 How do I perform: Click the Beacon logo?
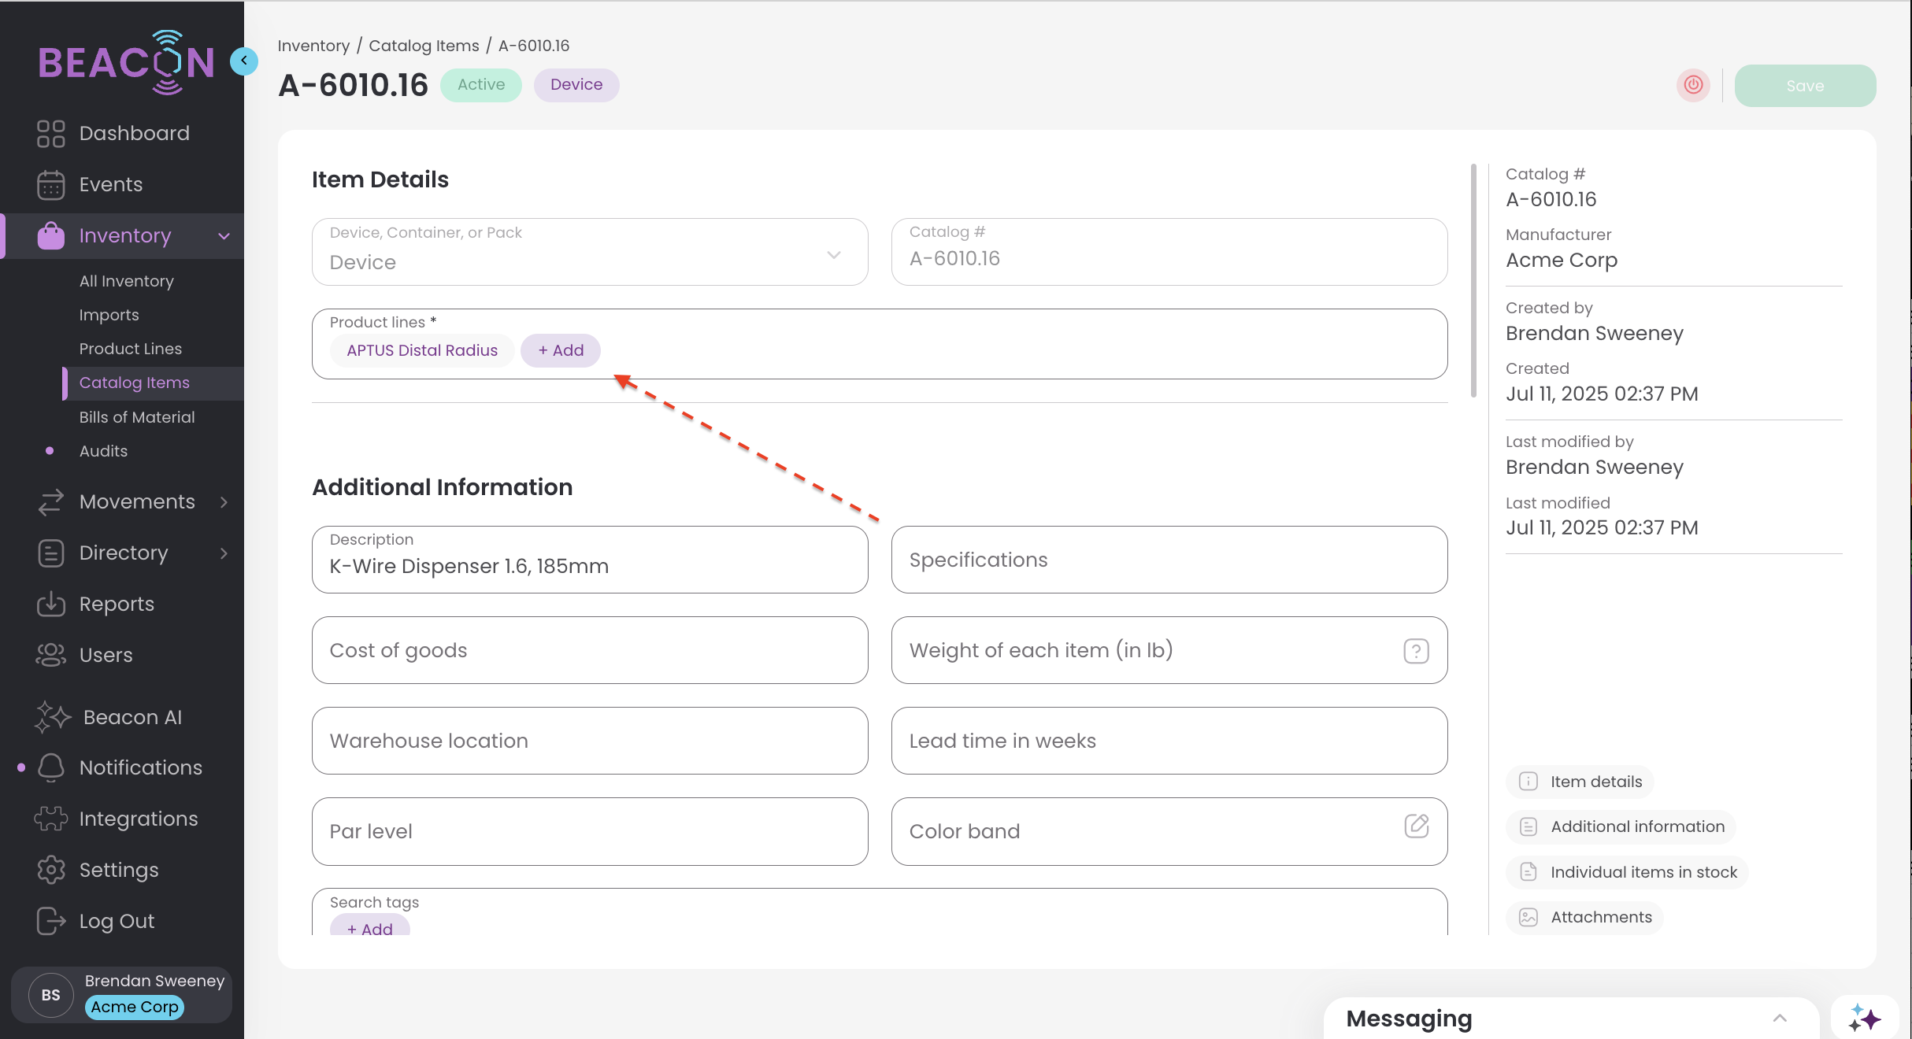click(x=126, y=62)
